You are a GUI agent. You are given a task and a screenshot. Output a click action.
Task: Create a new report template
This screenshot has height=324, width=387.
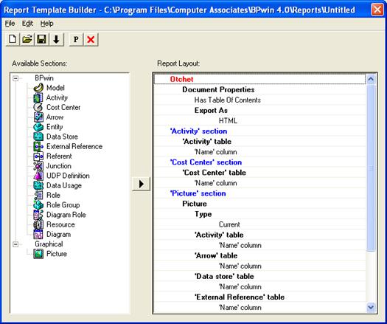pos(13,40)
